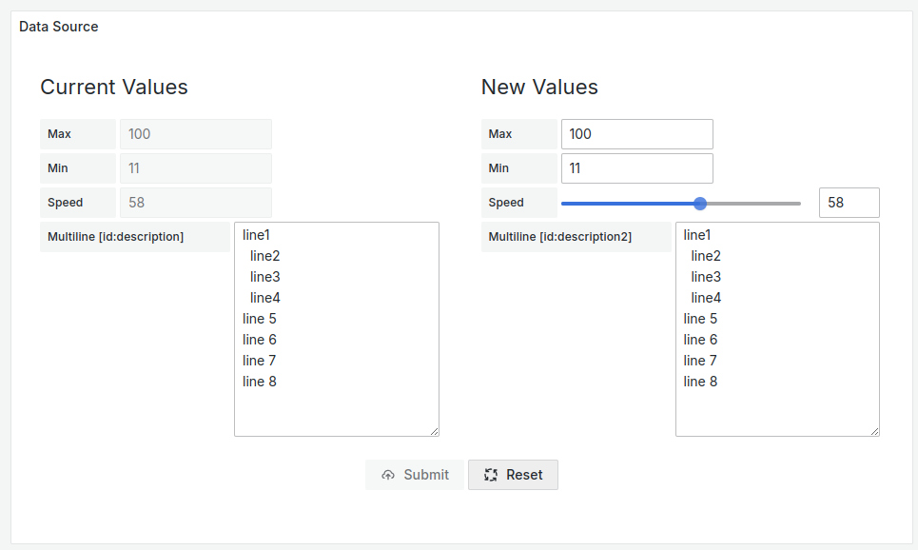Image resolution: width=918 pixels, height=550 pixels.
Task: Click the disabled Max field showing 100
Action: (195, 133)
